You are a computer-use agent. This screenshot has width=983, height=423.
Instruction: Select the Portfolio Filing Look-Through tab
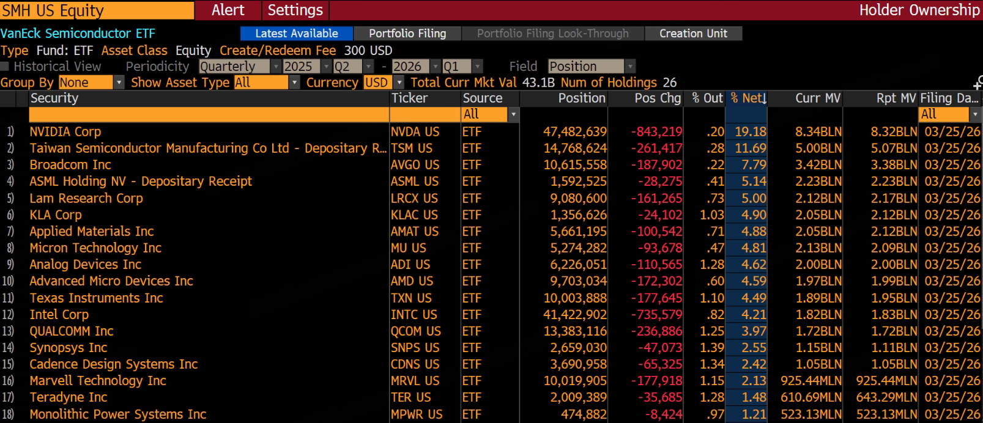pyautogui.click(x=553, y=34)
